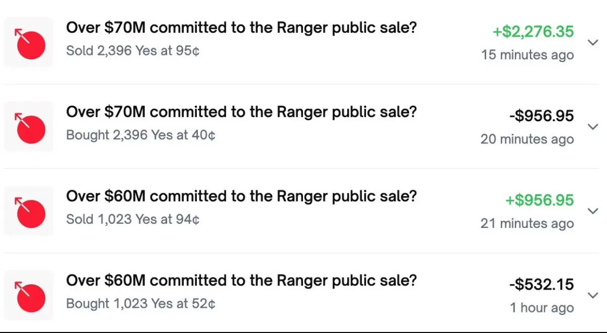
Task: Open the Over $70M market title sold at 95¢
Action: pyautogui.click(x=241, y=28)
